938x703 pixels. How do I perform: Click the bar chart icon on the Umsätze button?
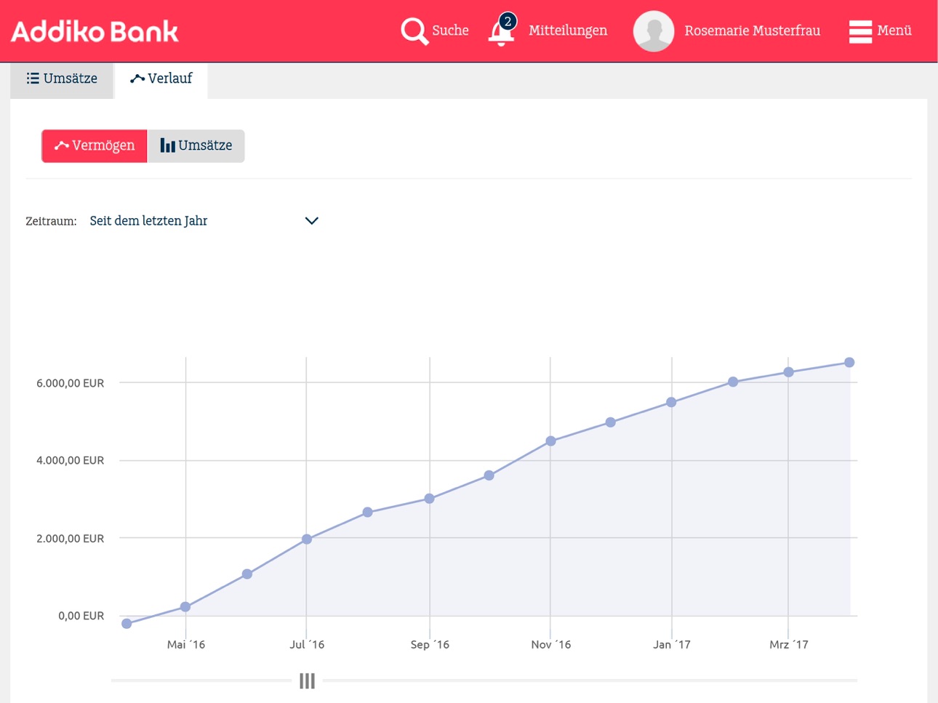click(167, 145)
